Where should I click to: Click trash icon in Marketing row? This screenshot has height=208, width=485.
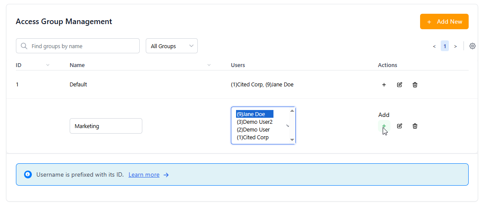pyautogui.click(x=415, y=126)
